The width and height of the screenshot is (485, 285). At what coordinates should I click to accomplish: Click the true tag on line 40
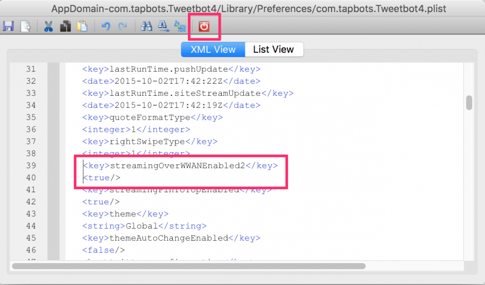102,178
